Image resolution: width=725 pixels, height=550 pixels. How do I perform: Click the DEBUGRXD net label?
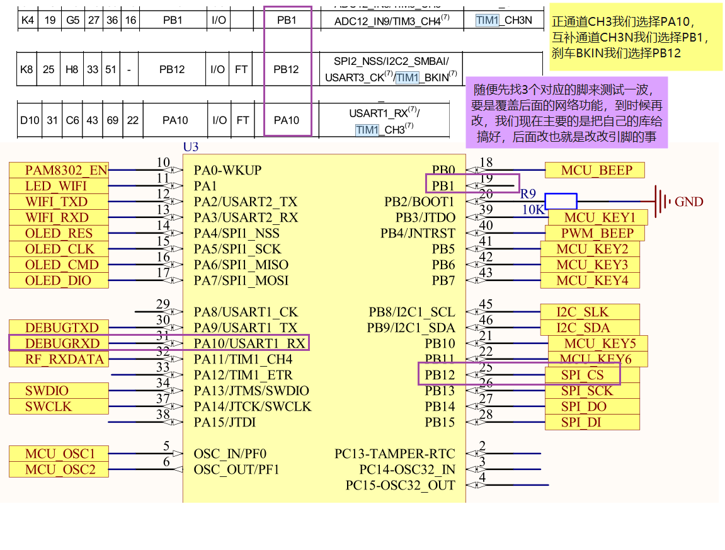point(59,343)
